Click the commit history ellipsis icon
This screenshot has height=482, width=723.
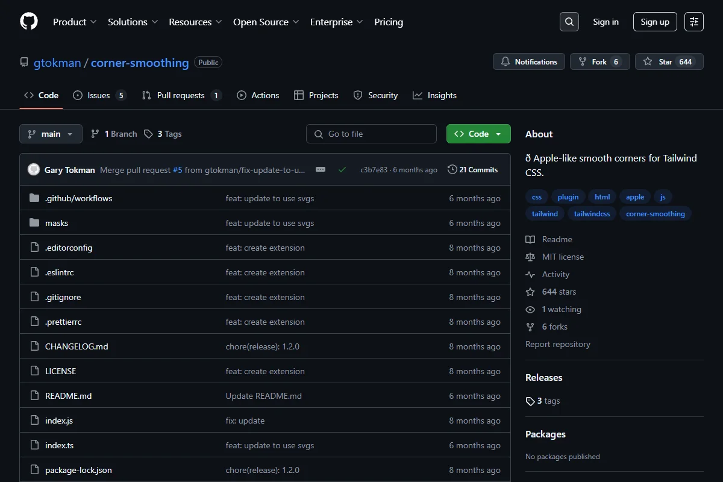321,170
